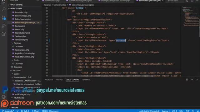
Task: Collapse the Posts folder
Action: tap(16, 60)
